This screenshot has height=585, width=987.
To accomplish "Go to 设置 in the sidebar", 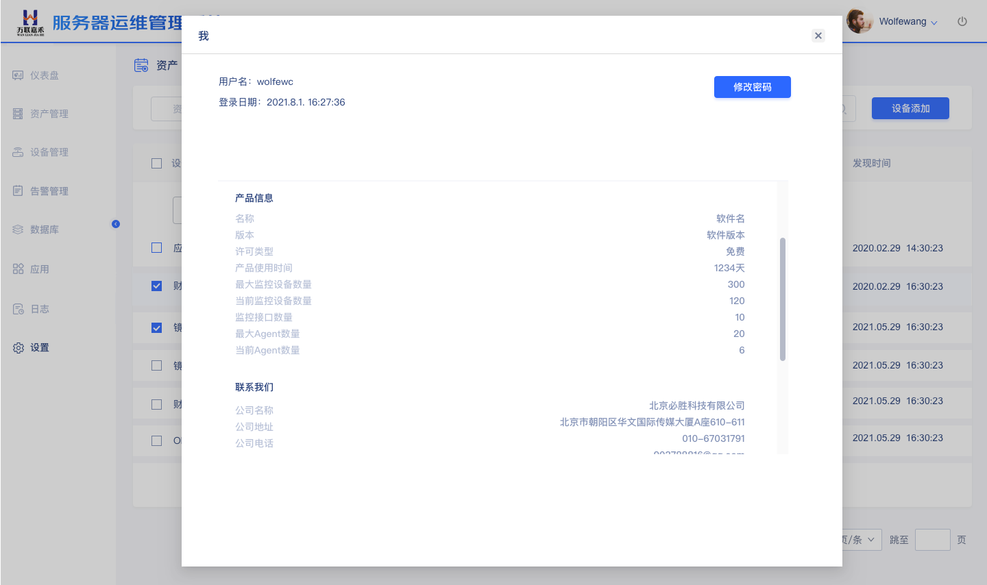I will point(40,348).
